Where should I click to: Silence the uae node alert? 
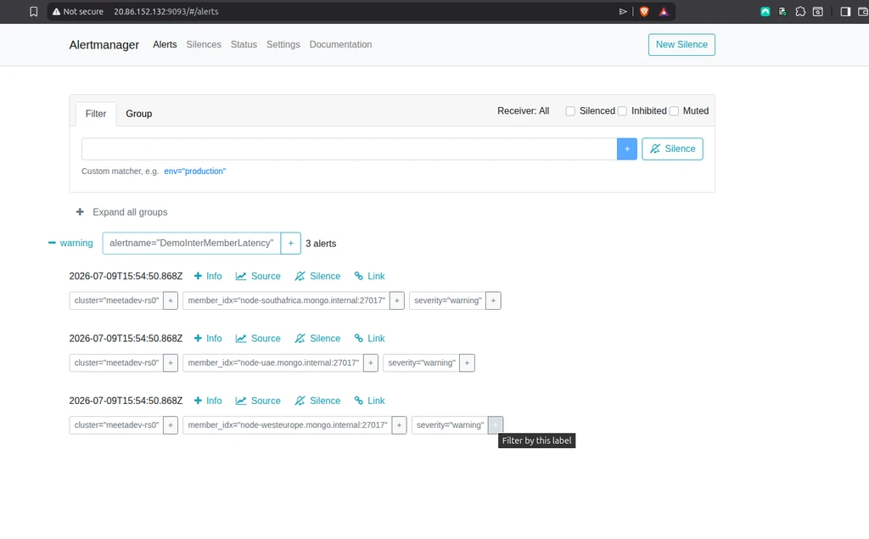(317, 339)
